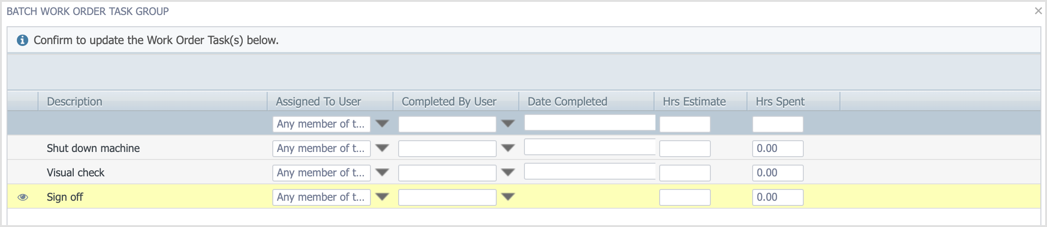Open Assigned To User dropdown for Visual check
This screenshot has width=1047, height=227.
click(x=383, y=173)
